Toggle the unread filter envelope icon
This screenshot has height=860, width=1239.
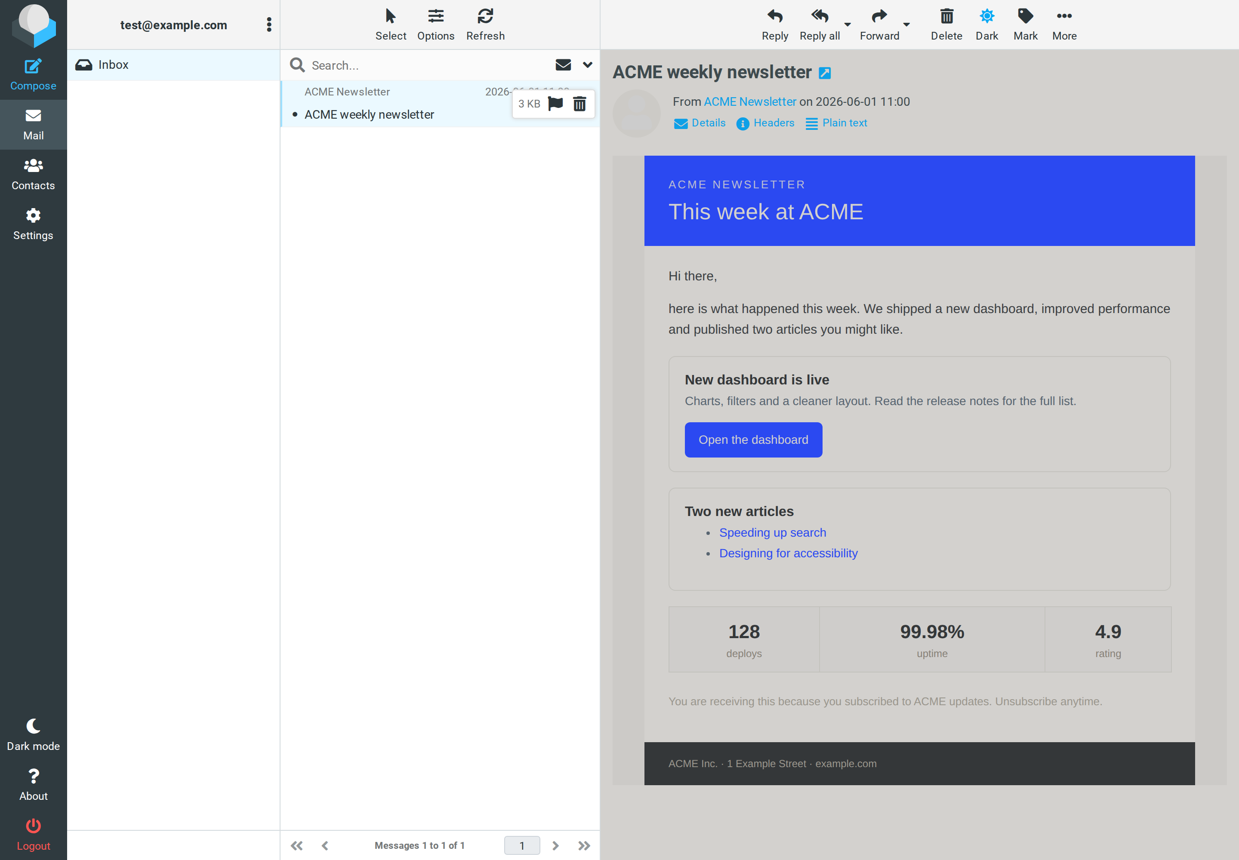pos(563,65)
